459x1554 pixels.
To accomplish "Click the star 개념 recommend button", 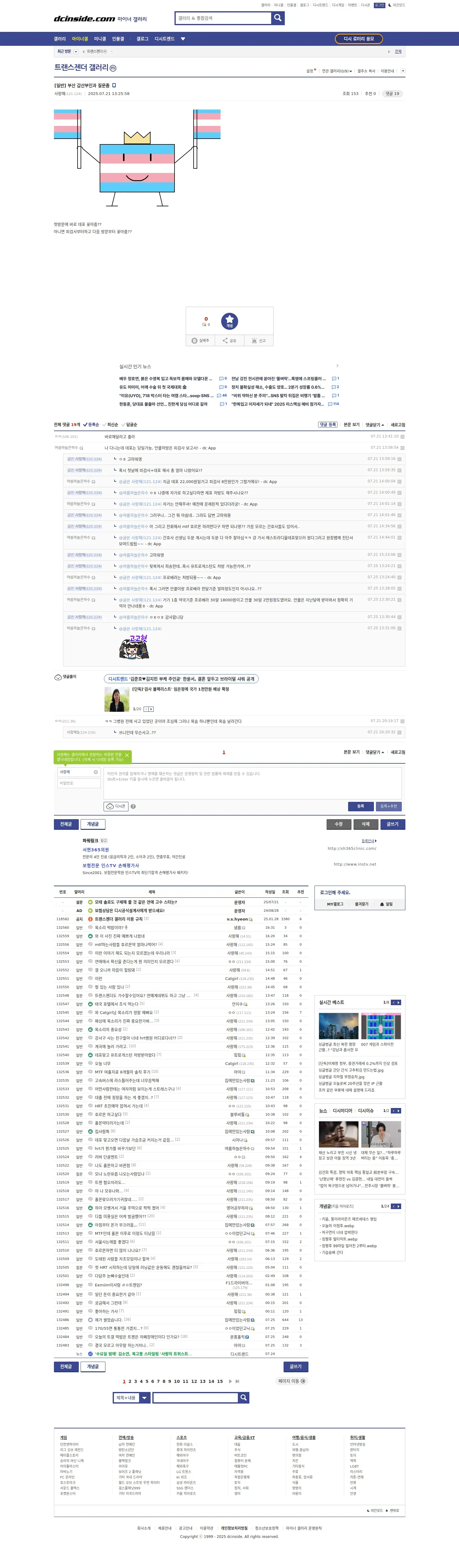I will tap(230, 321).
